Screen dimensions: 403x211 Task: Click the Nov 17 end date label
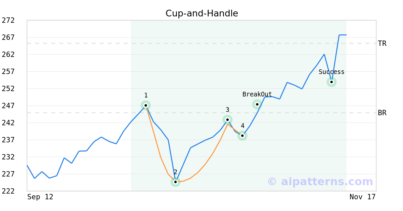tap(362, 197)
